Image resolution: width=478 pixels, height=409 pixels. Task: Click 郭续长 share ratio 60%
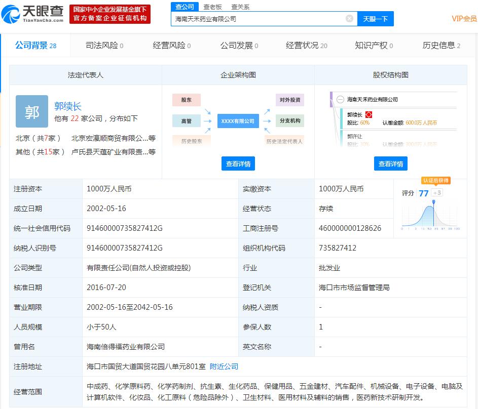(x=364, y=122)
